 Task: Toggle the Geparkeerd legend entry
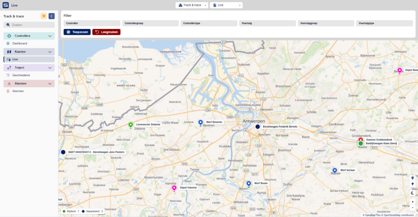pyautogui.click(x=93, y=211)
